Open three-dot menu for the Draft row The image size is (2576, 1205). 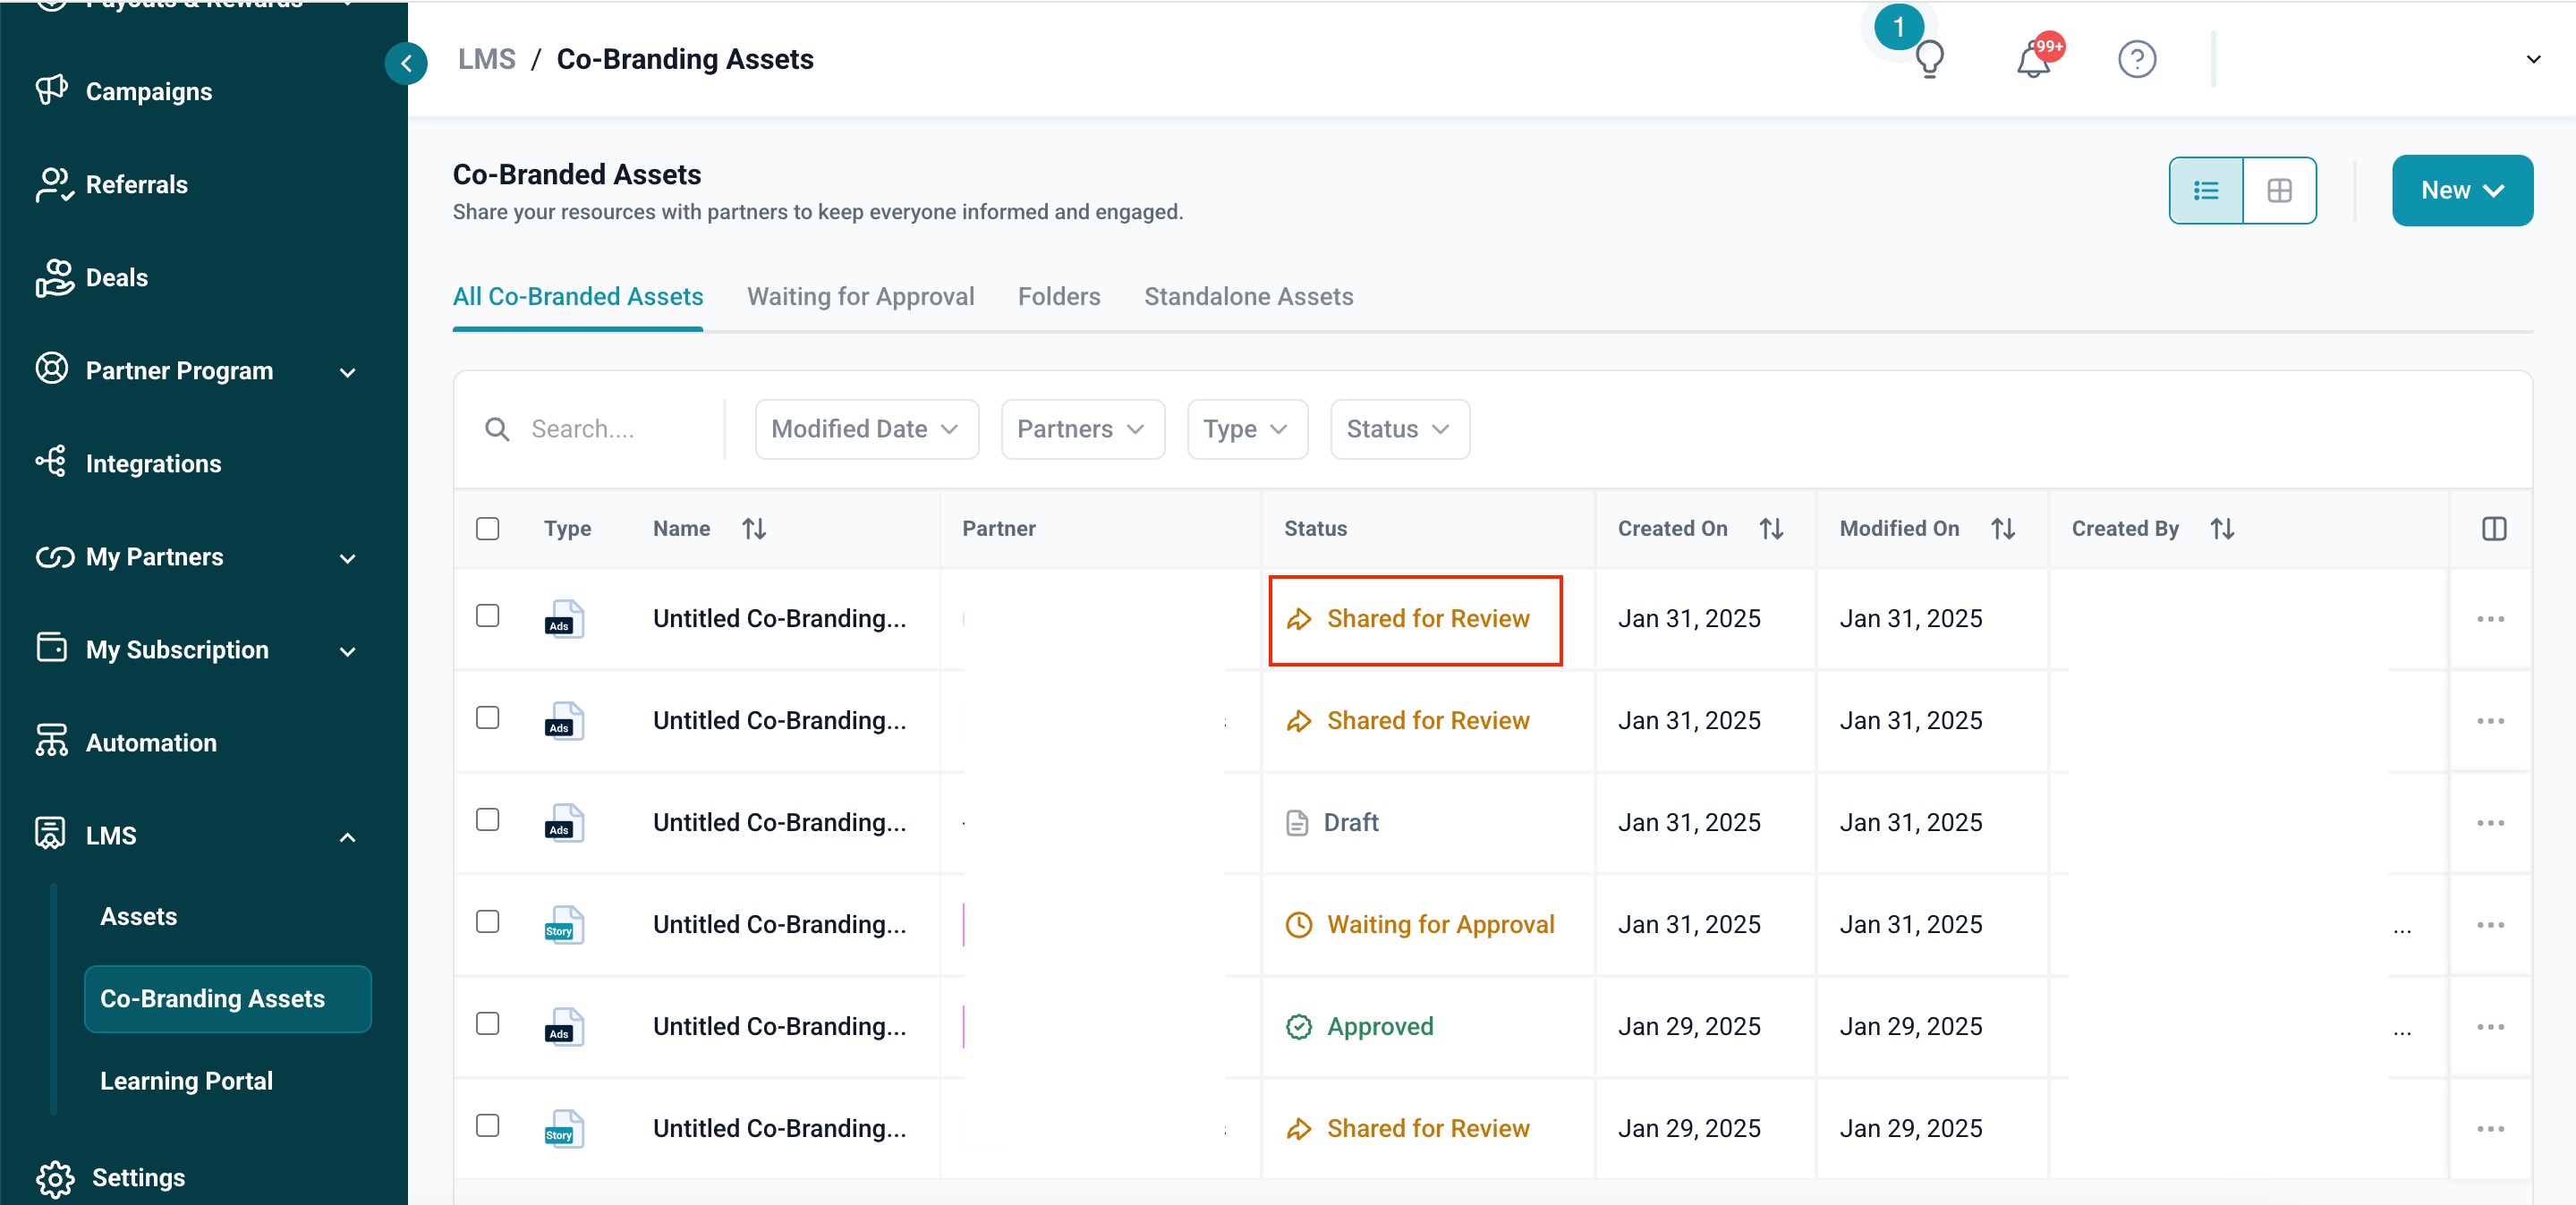click(2490, 822)
